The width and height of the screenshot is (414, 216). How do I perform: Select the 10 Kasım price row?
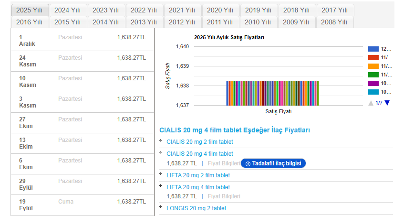83,82
